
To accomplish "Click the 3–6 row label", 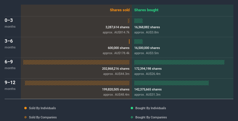I will point(9,41).
